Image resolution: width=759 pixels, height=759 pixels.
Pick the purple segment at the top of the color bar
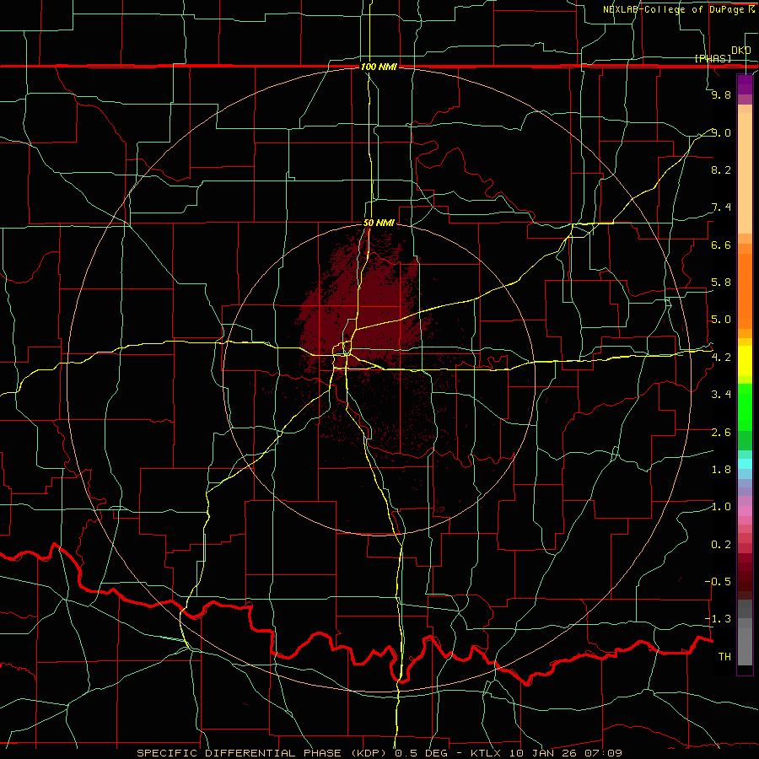(745, 84)
